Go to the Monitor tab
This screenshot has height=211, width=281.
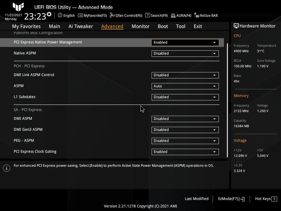(x=140, y=26)
